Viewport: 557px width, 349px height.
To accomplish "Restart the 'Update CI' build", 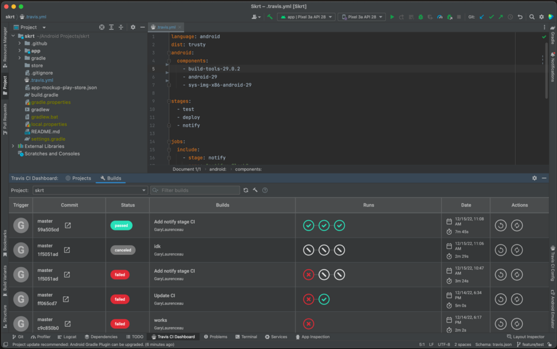I will point(501,300).
